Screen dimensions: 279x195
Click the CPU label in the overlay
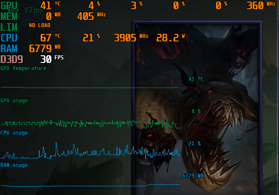pyautogui.click(x=9, y=38)
